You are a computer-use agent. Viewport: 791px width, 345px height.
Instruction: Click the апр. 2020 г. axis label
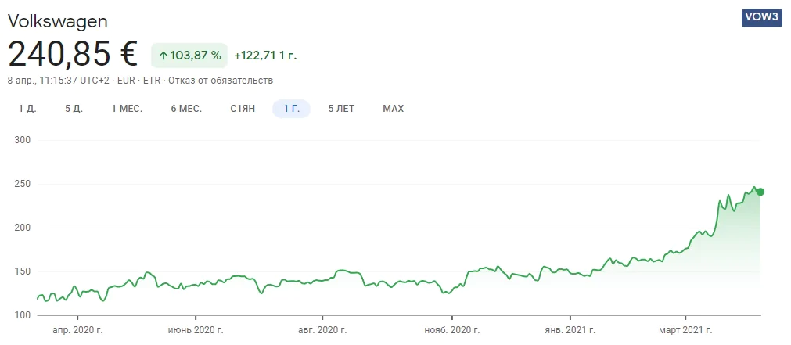click(77, 330)
